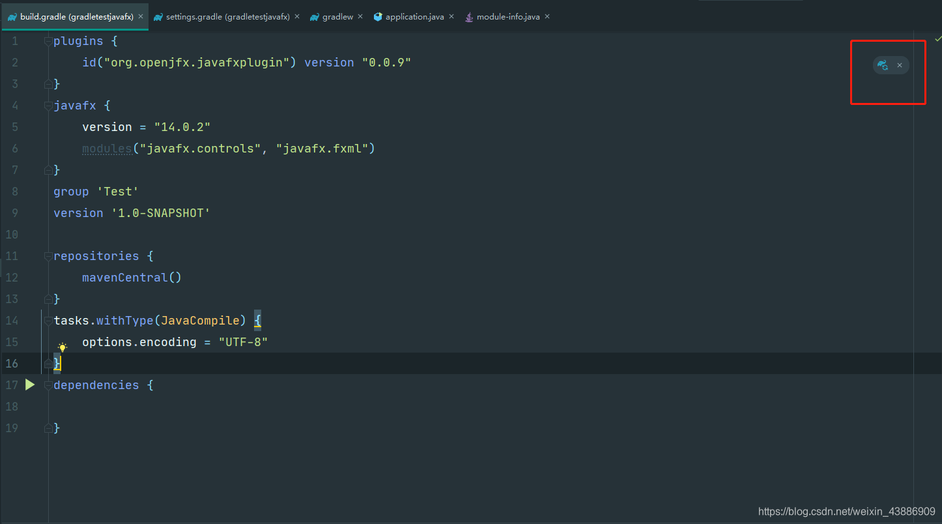Close the module-info.java tab

pyautogui.click(x=547, y=17)
